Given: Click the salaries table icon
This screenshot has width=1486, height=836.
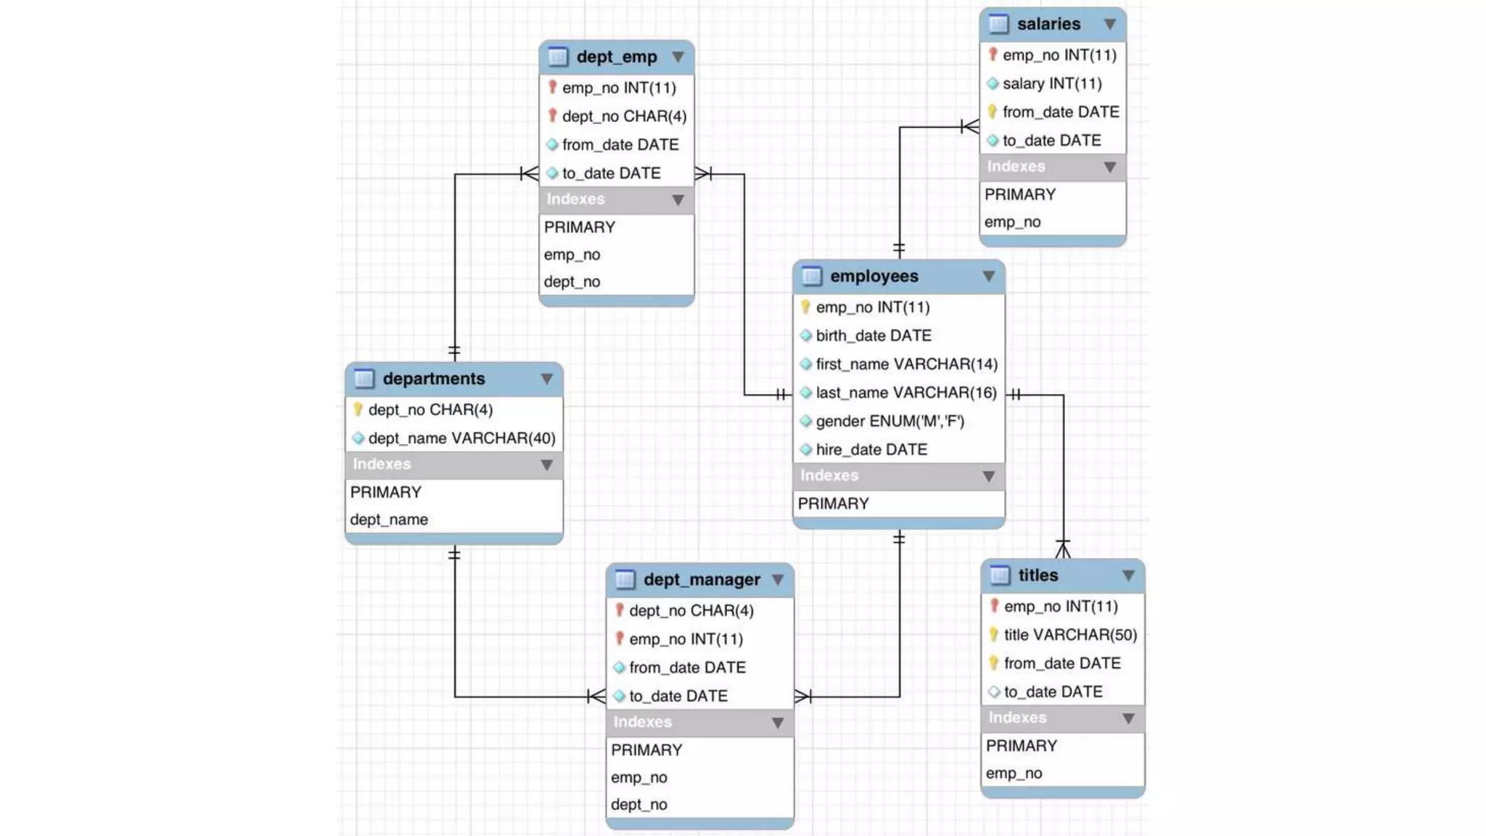Looking at the screenshot, I should (998, 24).
